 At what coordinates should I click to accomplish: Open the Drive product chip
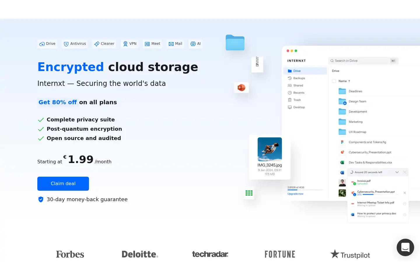pos(47,44)
